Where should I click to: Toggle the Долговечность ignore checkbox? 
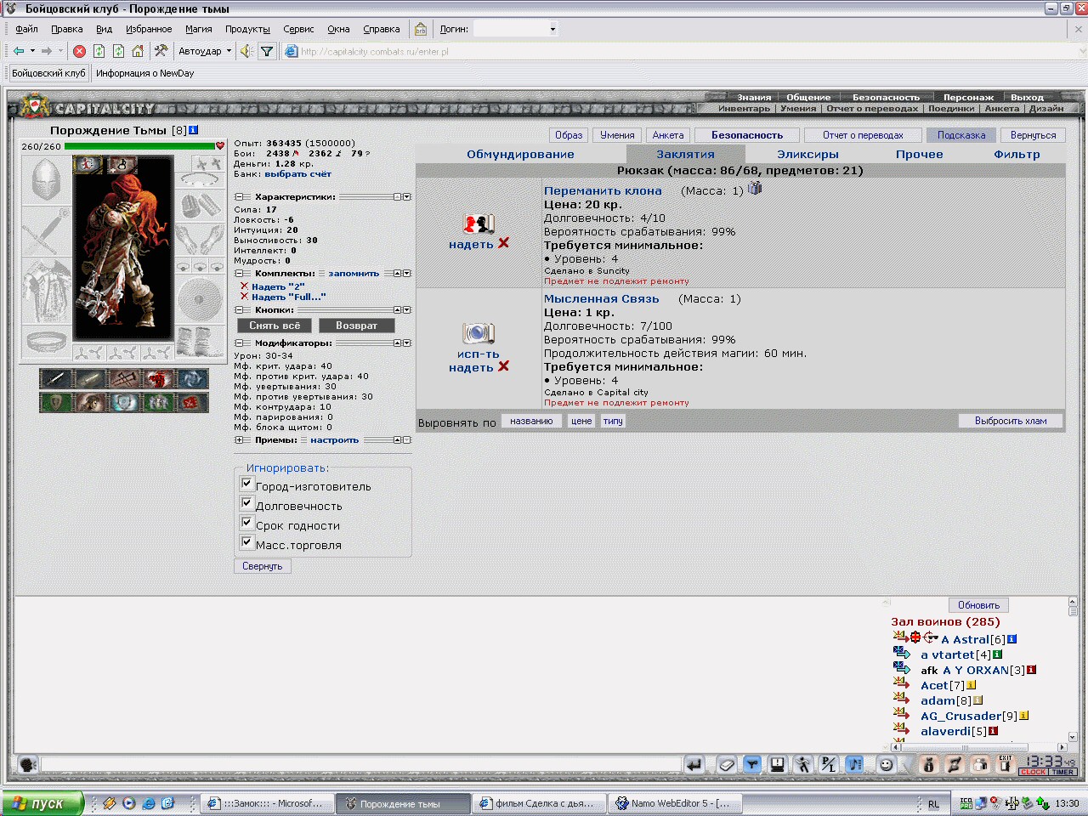(x=246, y=503)
